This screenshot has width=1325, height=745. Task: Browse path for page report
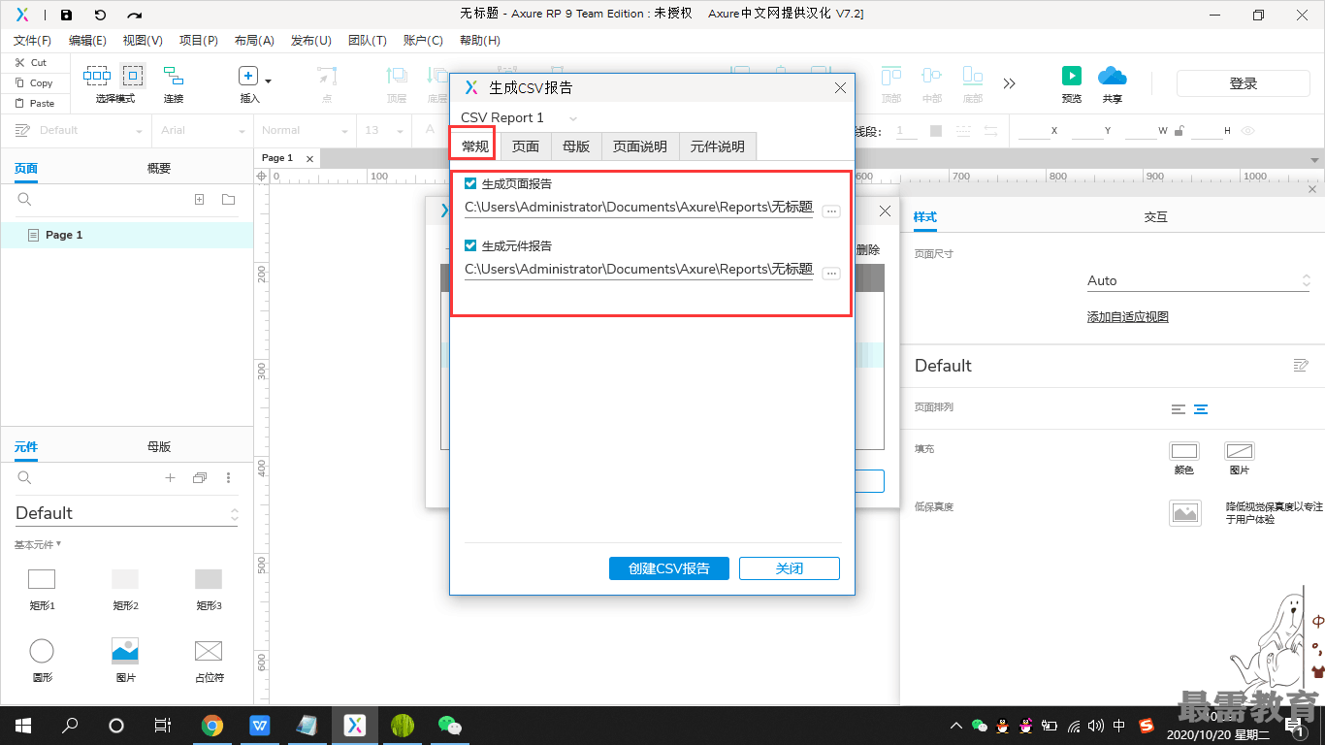(x=831, y=211)
